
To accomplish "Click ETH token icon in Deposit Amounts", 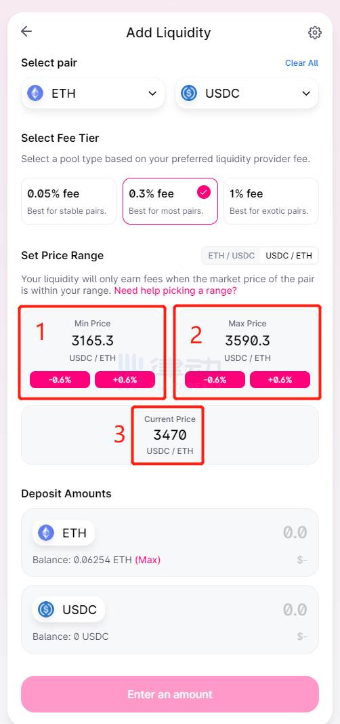I will click(45, 533).
